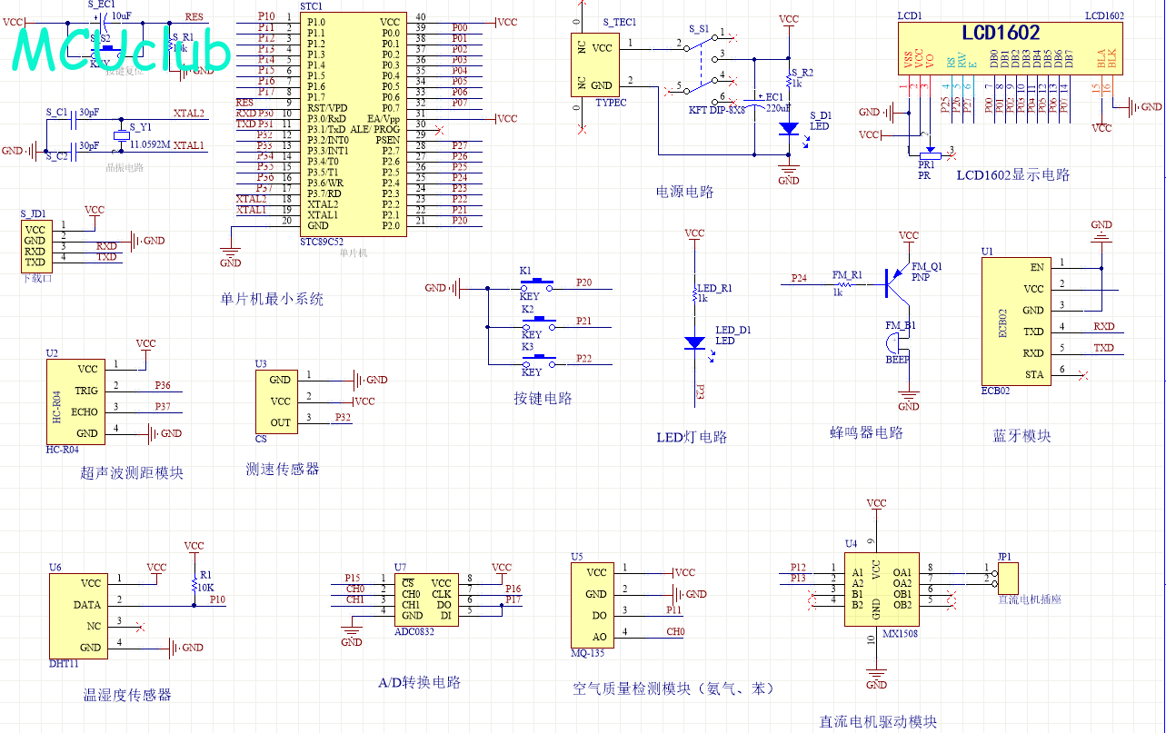The height and width of the screenshot is (733, 1166).
Task: Select the blue LED_D1 diode symbol
Action: 695,343
